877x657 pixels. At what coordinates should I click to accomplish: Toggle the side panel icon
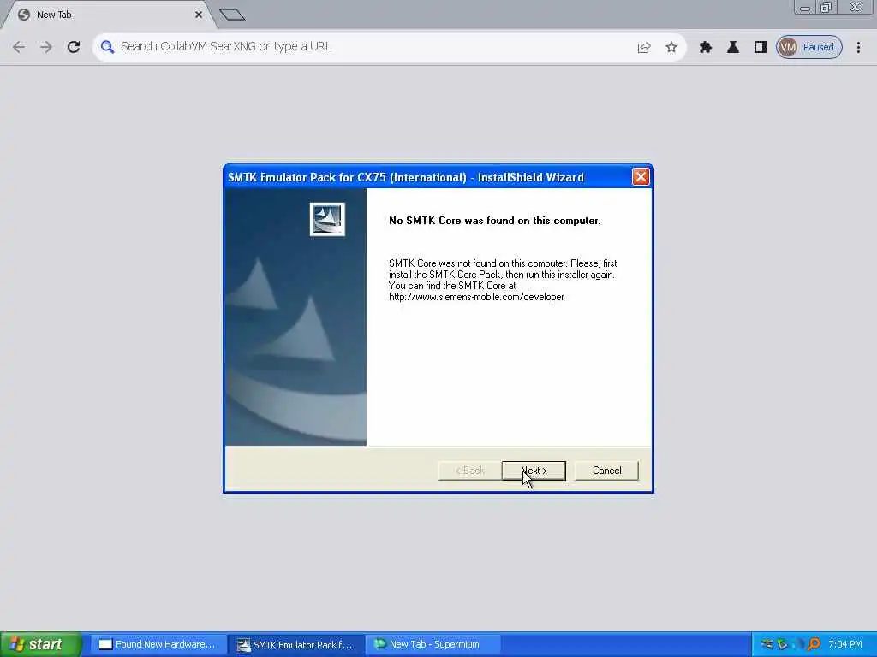(761, 48)
